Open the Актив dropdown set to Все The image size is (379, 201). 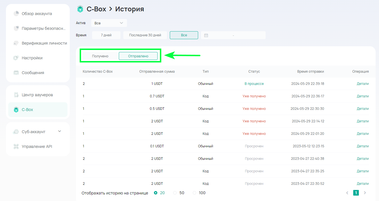point(109,23)
